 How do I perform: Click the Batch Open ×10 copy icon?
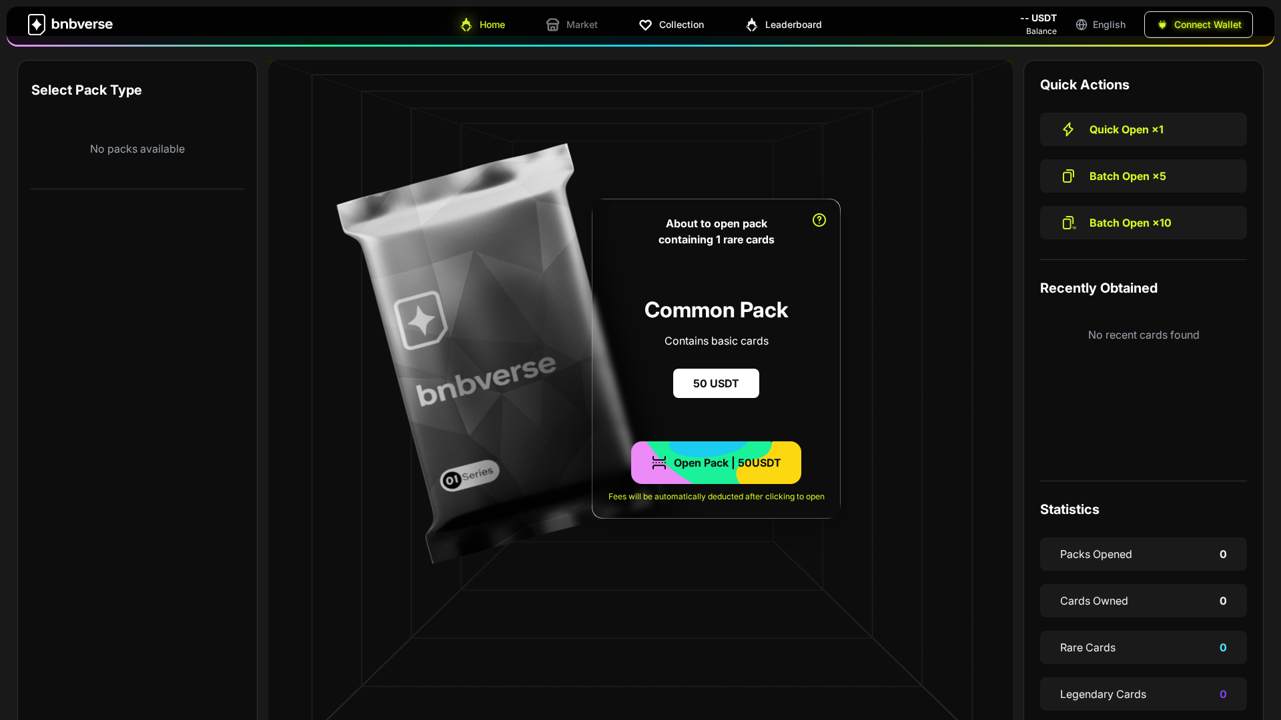point(1069,223)
